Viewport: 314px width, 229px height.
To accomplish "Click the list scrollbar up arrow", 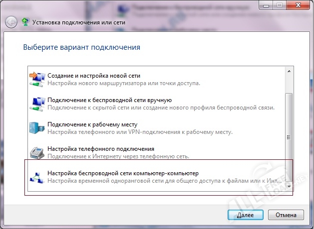I will (x=289, y=71).
